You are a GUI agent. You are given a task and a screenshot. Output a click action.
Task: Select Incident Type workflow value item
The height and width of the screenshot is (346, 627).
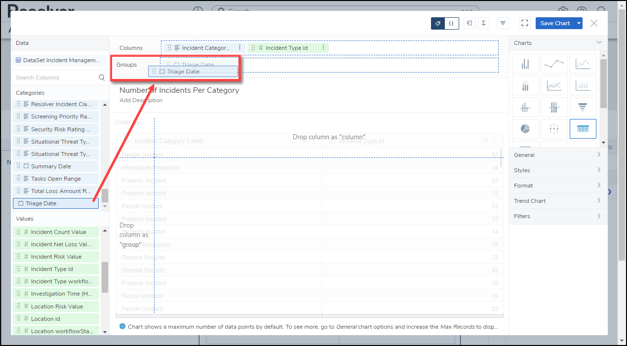point(56,281)
